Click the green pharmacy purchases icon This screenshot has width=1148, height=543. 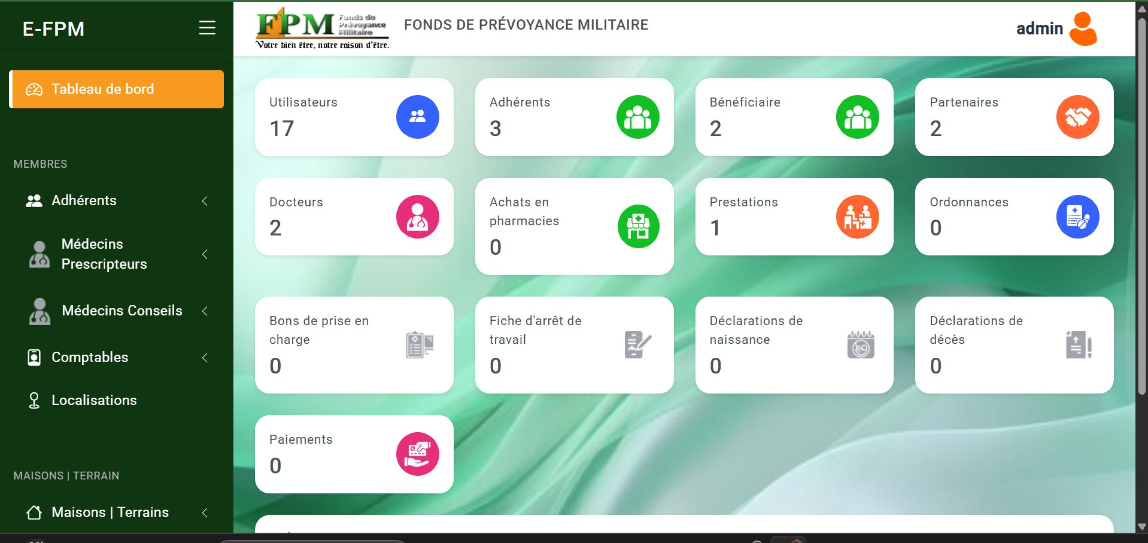[638, 226]
